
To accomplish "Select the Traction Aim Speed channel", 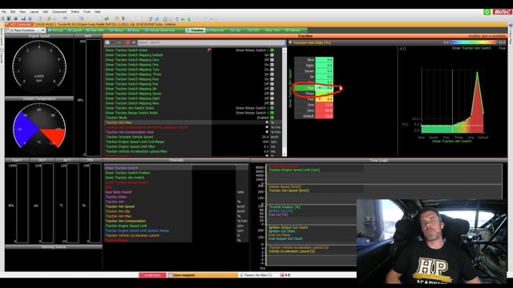I will tap(119, 206).
